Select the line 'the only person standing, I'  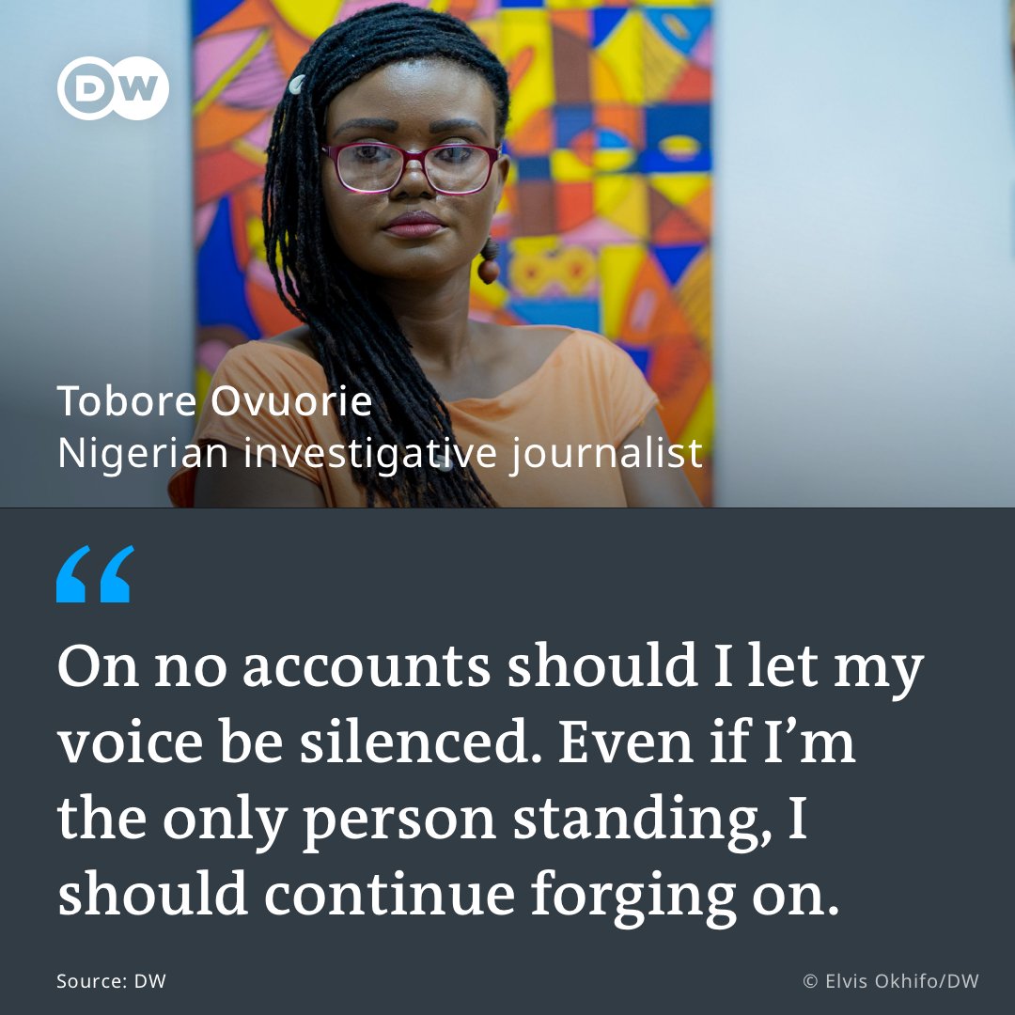[432, 820]
